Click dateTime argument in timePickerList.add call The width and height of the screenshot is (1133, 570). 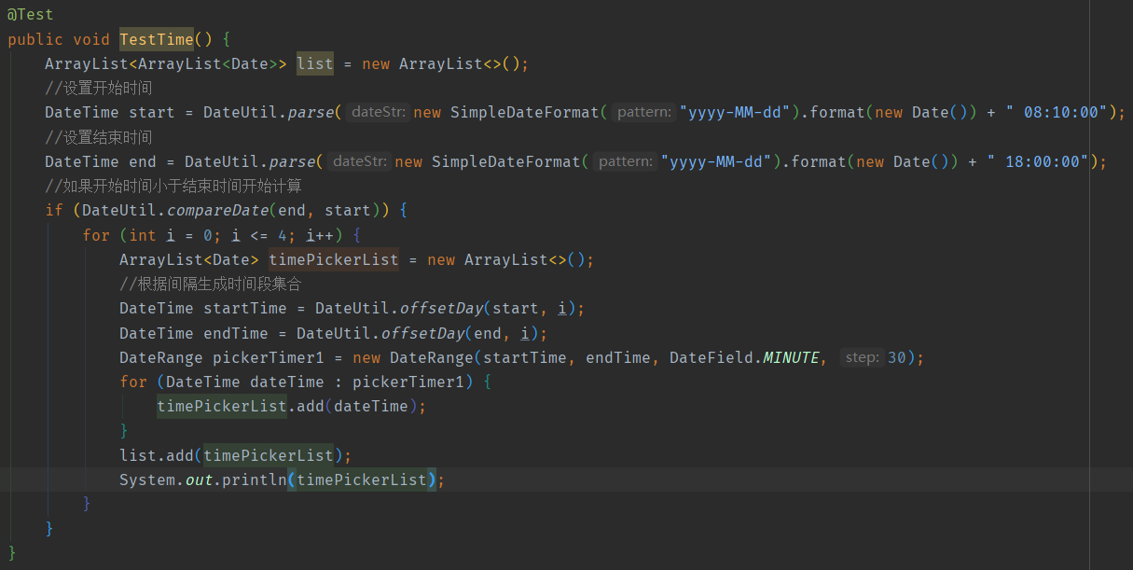coord(371,406)
